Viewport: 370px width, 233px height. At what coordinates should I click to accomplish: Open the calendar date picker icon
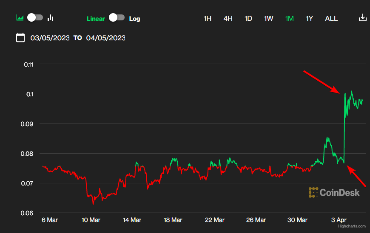click(20, 38)
